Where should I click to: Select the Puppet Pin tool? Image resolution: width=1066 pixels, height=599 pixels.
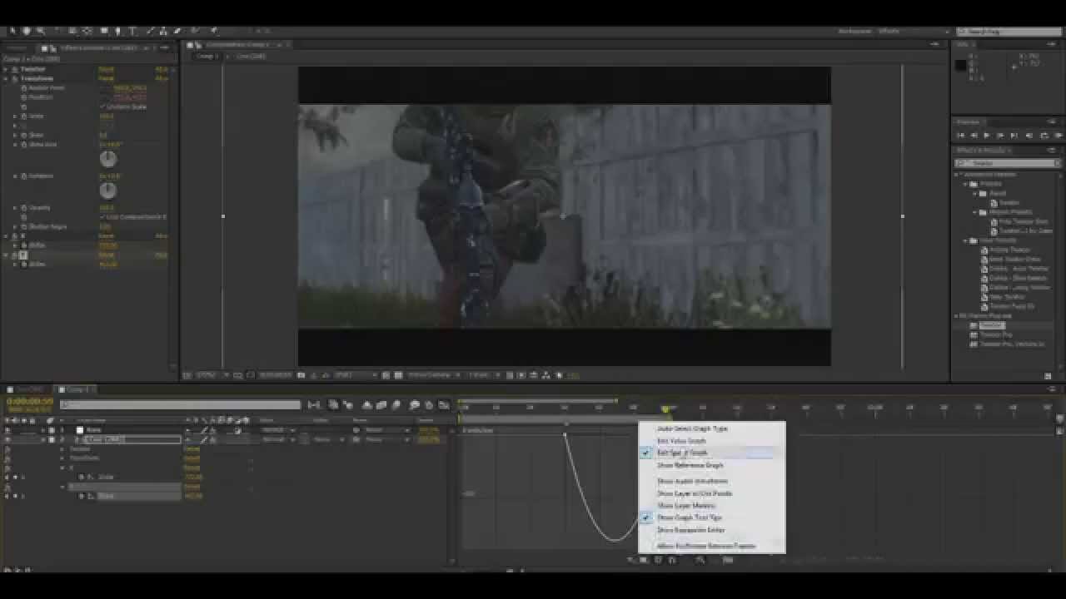213,31
